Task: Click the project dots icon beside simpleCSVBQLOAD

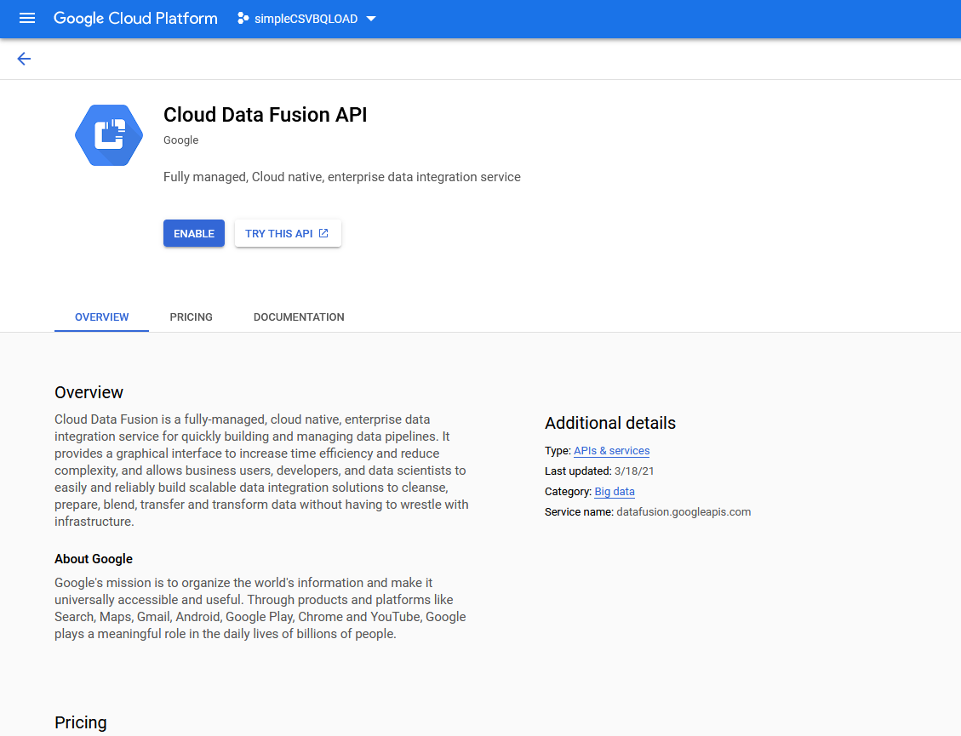Action: tap(243, 19)
